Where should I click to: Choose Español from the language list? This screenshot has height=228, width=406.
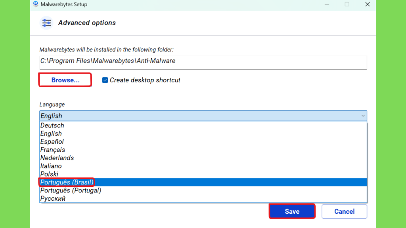click(x=203, y=142)
